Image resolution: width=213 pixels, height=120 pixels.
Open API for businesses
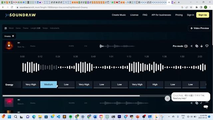(161, 15)
